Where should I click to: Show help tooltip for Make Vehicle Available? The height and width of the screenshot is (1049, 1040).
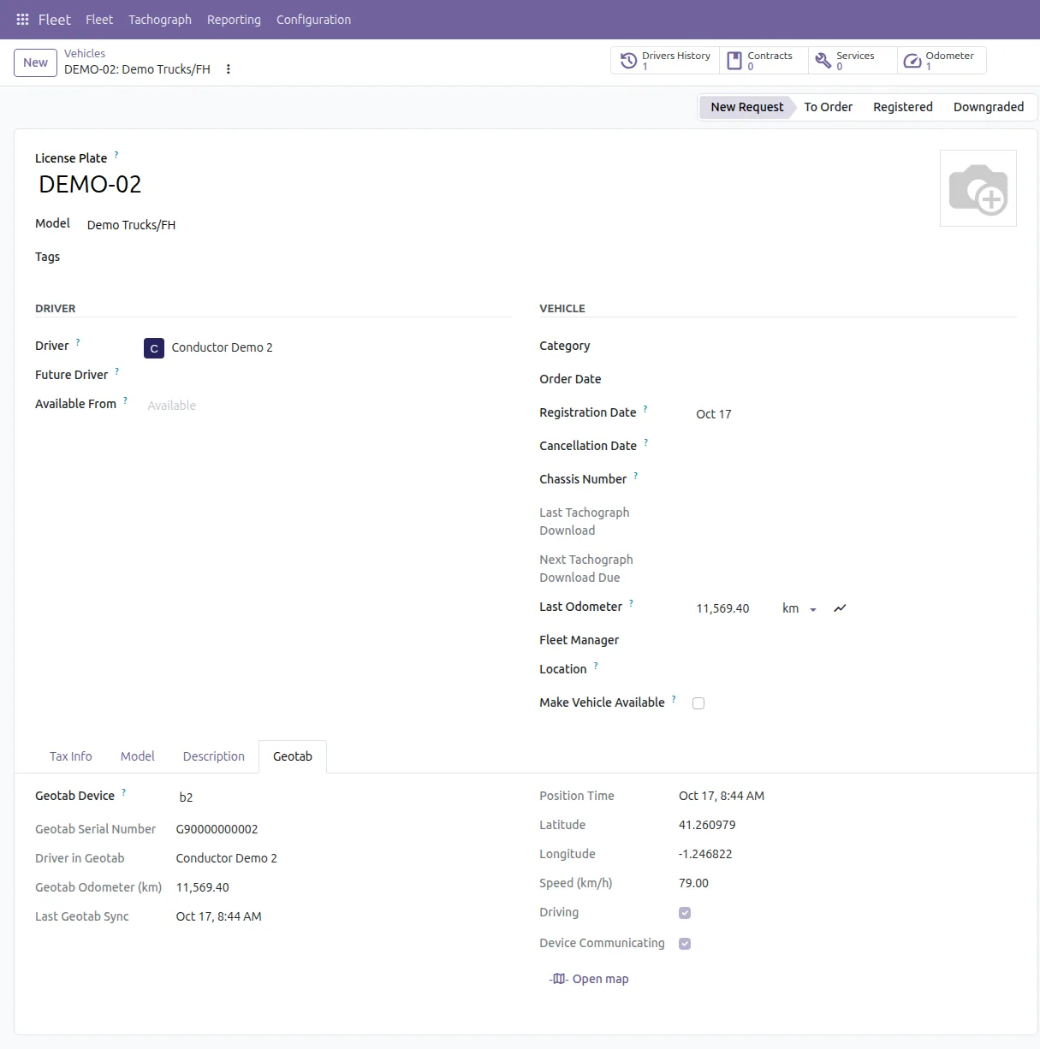point(674,699)
